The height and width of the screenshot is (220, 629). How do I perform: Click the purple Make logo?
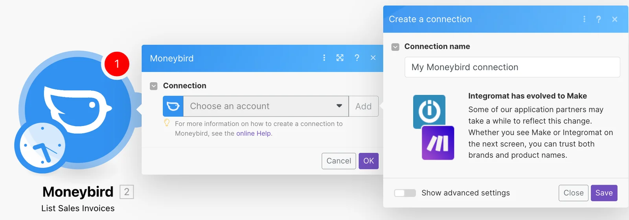point(438,143)
